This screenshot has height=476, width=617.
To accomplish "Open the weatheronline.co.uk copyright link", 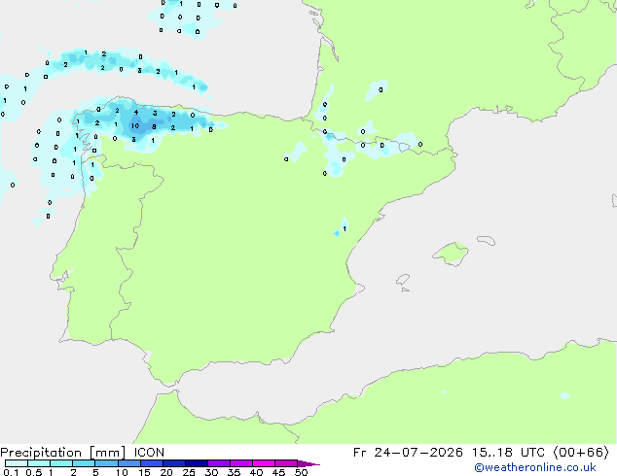I will pos(534,467).
